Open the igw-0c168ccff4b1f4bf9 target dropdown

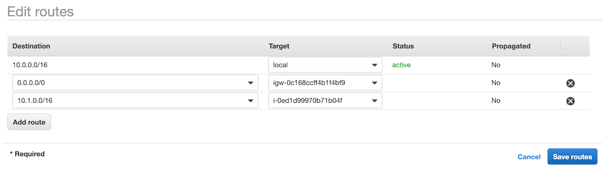click(374, 83)
